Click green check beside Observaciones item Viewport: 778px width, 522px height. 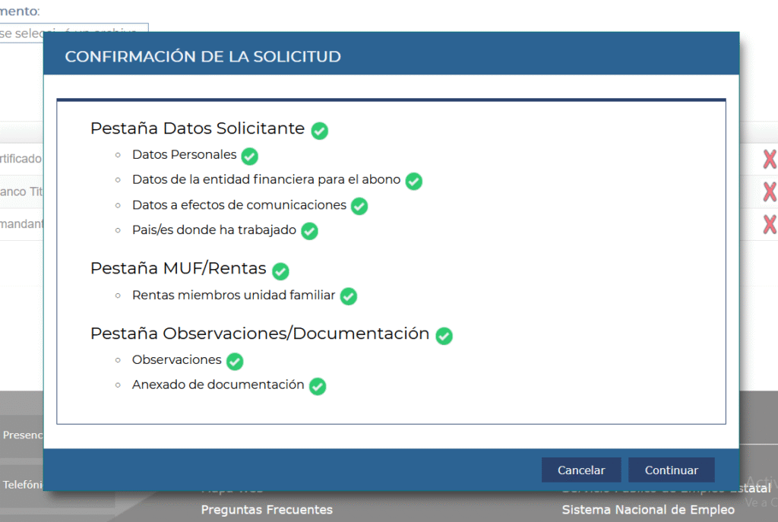coord(235,362)
